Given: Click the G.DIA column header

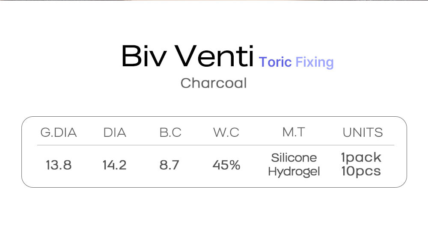Looking at the screenshot, I should click(59, 133).
